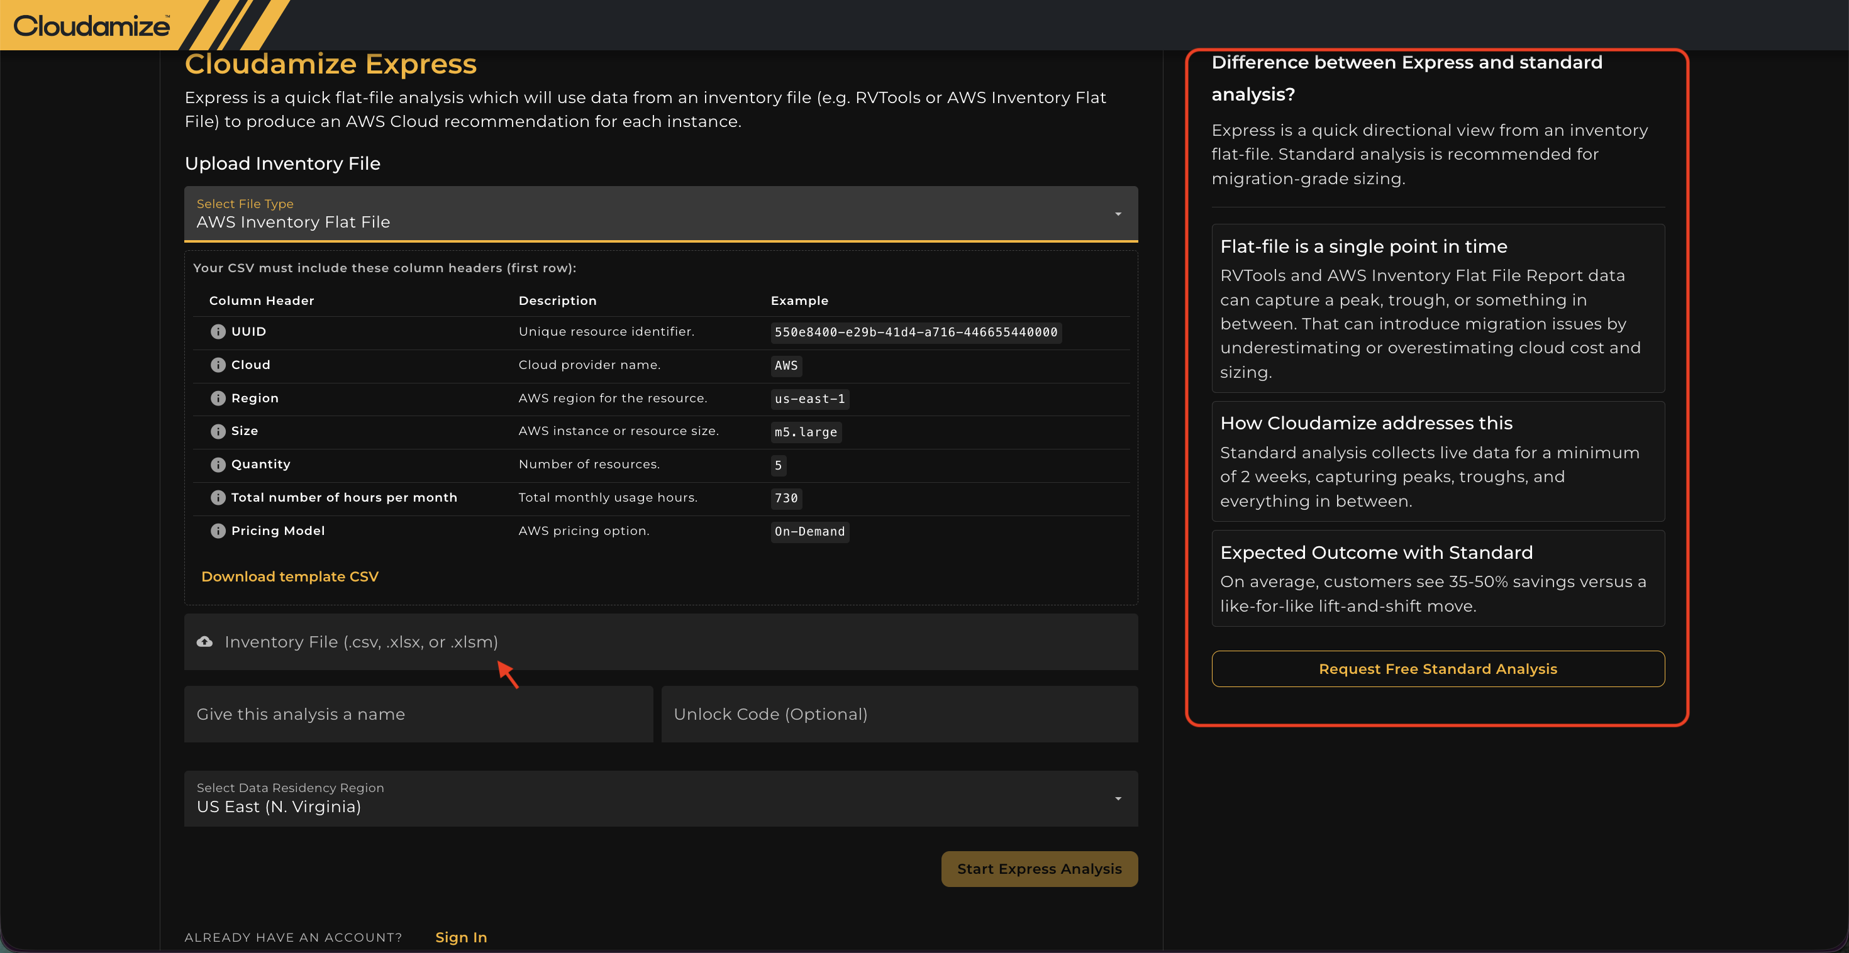This screenshot has height=953, width=1849.
Task: Open the Sign In link
Action: [461, 937]
